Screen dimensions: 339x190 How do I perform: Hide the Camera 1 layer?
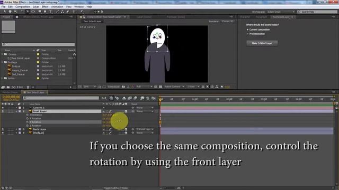pos(3,108)
